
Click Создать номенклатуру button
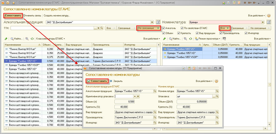[x=57, y=16]
